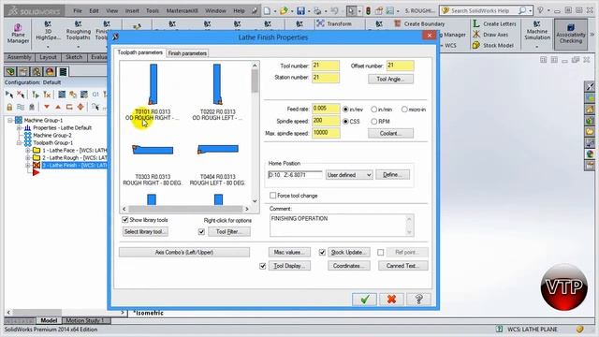Launch Machine Simulation
Viewport: 599px width, 337px height.
click(x=536, y=31)
